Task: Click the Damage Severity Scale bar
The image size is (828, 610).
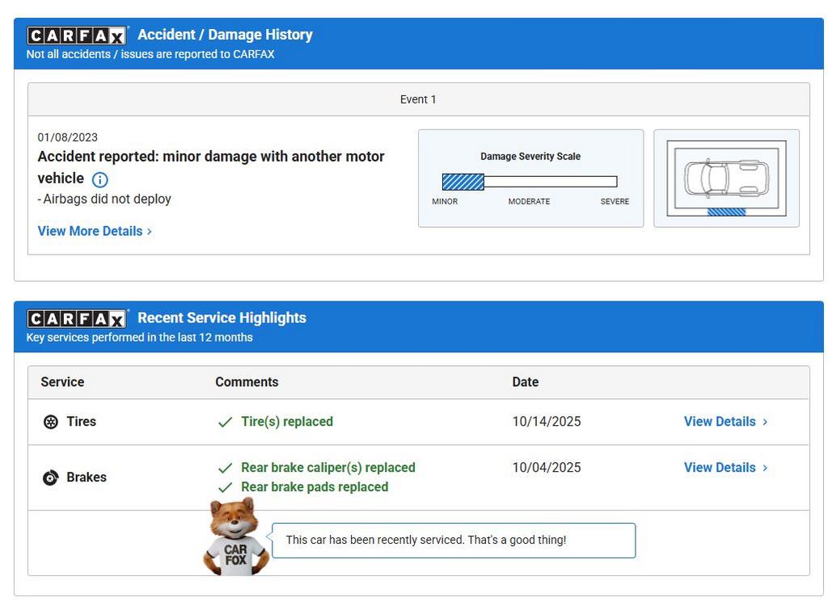Action: click(x=530, y=182)
